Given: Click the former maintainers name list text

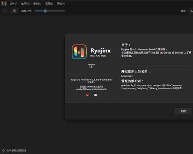Looking at the screenshot, I should pyautogui.click(x=152, y=87).
